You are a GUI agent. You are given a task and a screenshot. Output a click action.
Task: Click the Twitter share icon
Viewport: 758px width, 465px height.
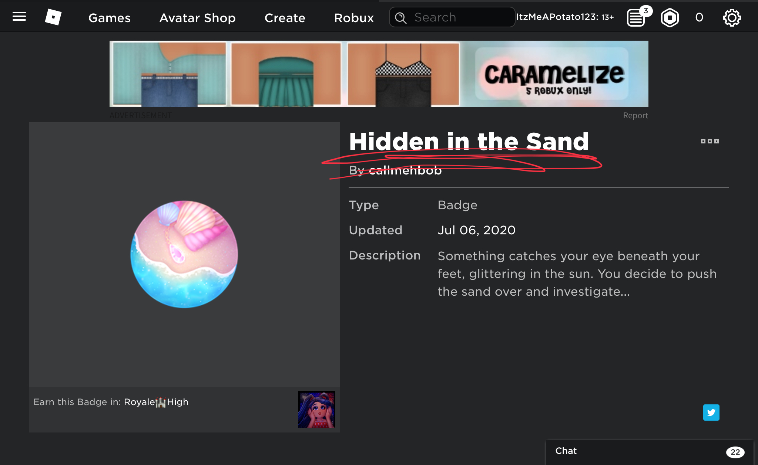click(x=711, y=412)
